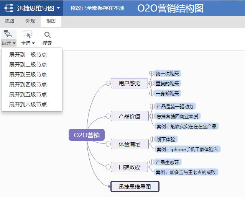Select the 忘掉营销回商业本质 sub-node
245x197 pixels.
click(x=178, y=116)
